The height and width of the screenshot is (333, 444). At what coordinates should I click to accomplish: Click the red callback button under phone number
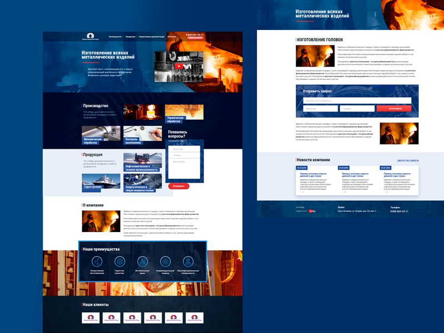point(195,38)
